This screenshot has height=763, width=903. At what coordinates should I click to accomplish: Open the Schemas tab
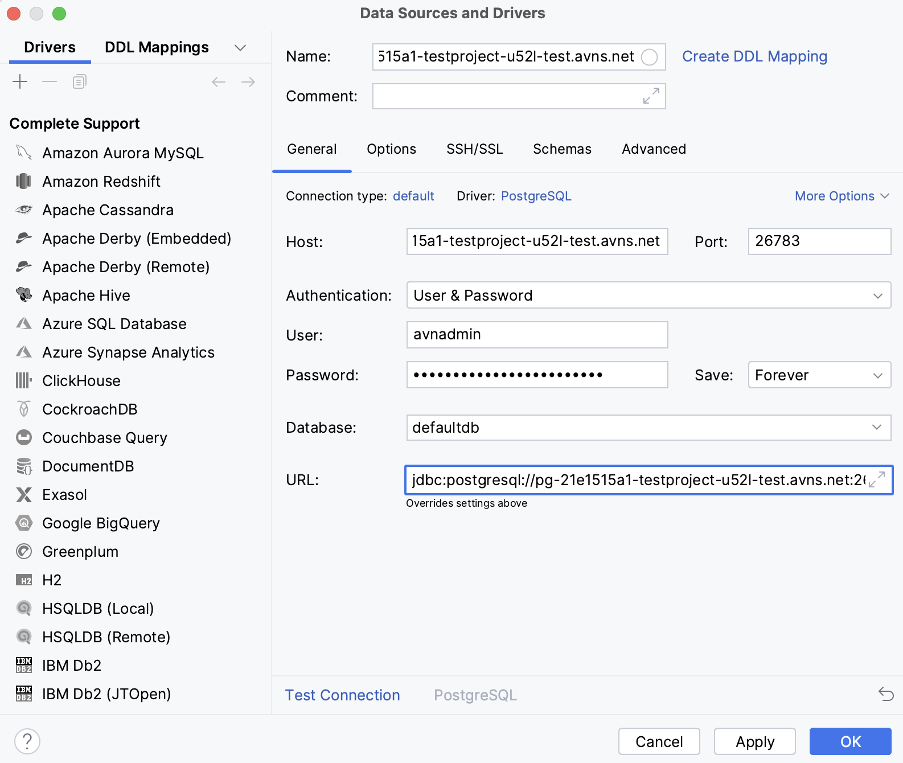(x=562, y=149)
